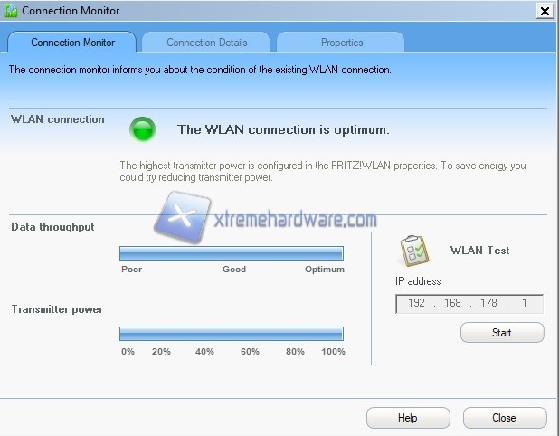Click the WLAN Test clipboard icon

tap(414, 251)
